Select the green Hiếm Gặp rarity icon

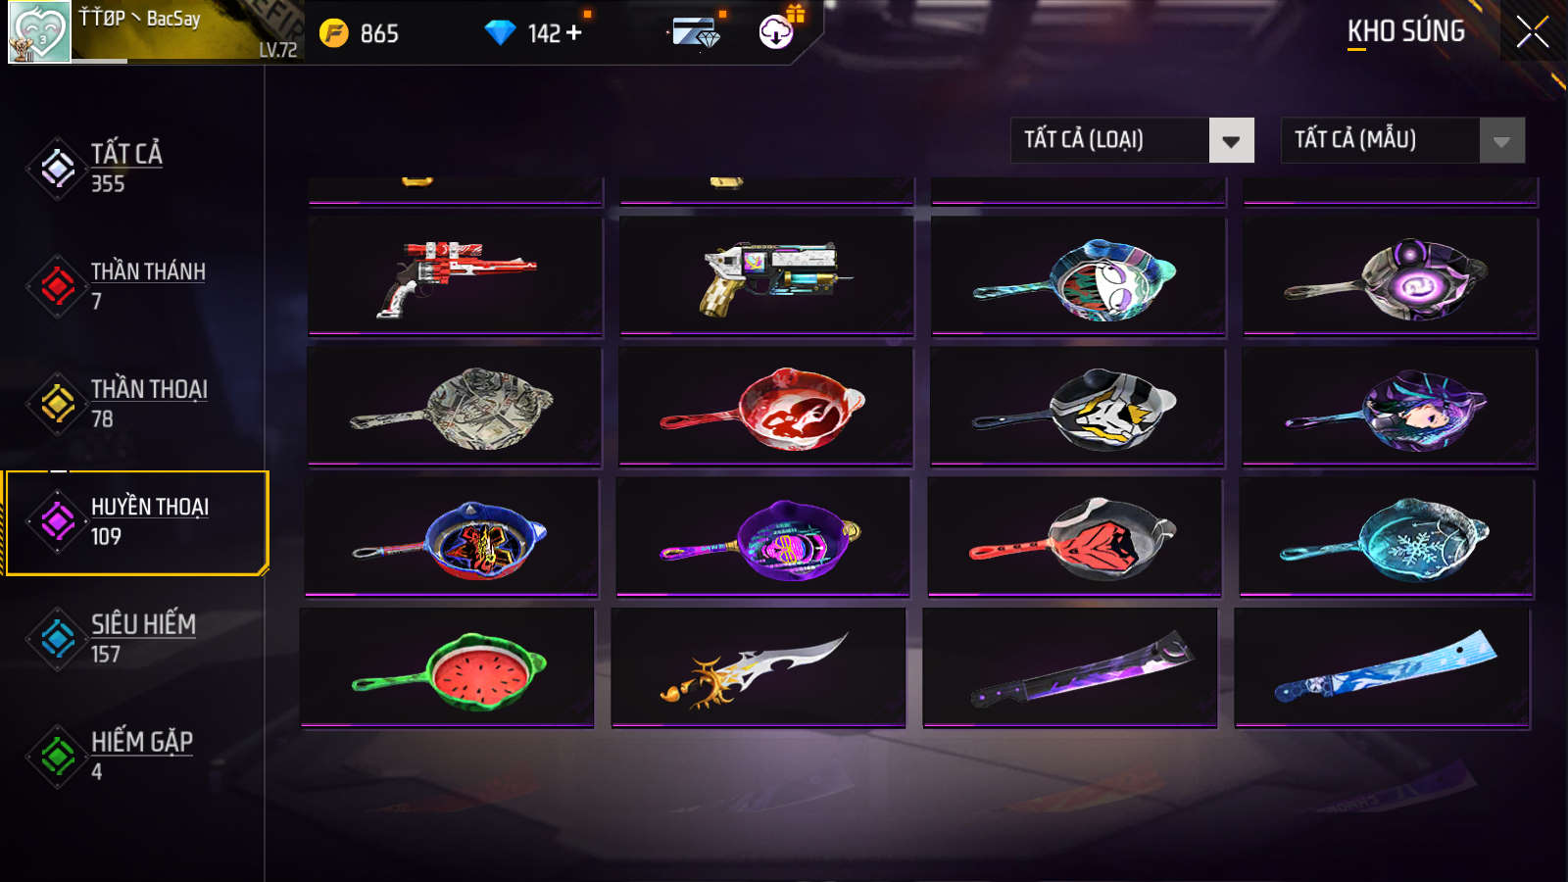(x=58, y=756)
